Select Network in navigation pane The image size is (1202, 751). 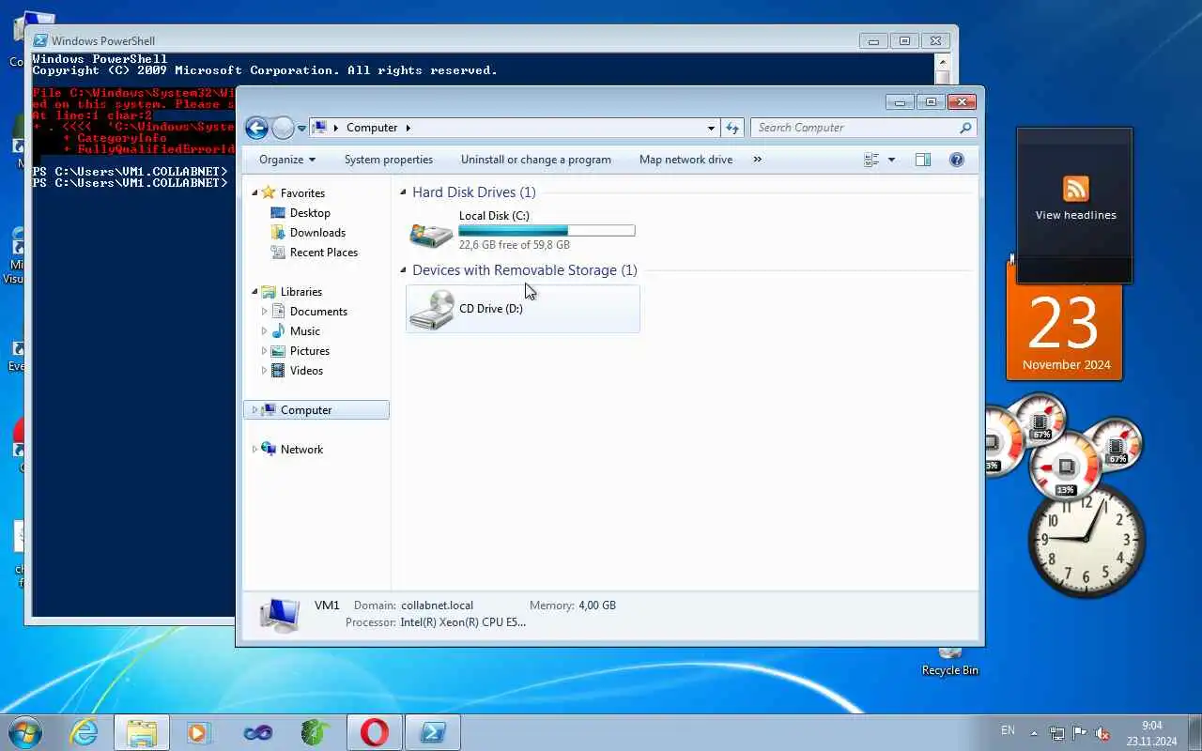(x=301, y=450)
